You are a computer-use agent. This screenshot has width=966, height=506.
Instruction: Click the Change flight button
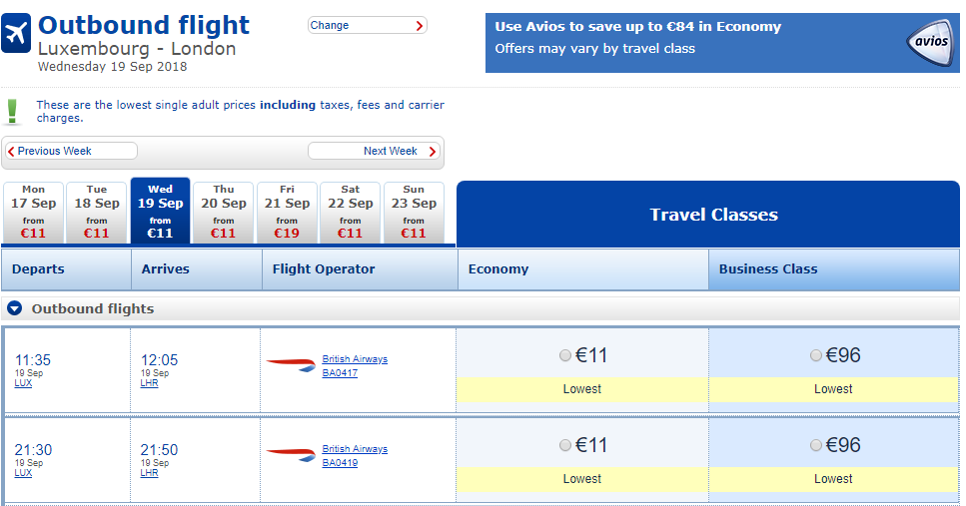point(367,26)
